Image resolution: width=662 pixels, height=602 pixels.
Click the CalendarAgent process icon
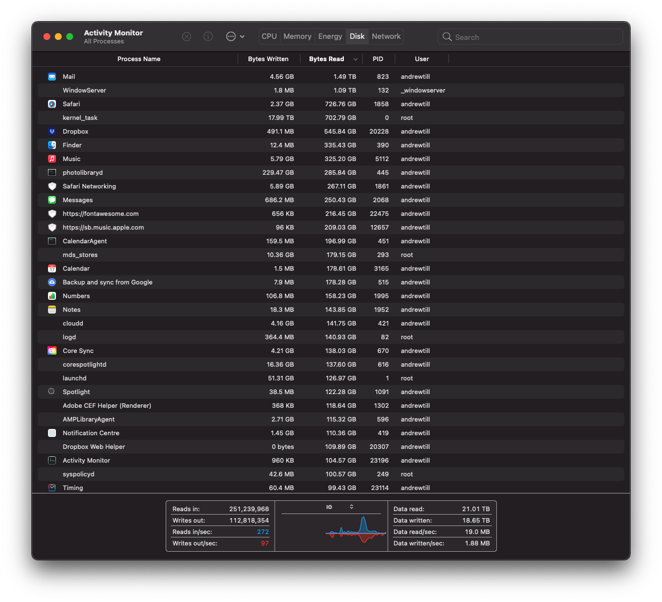click(x=52, y=241)
